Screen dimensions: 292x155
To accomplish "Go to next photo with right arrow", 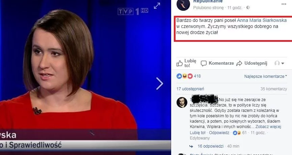I will click(x=159, y=84).
